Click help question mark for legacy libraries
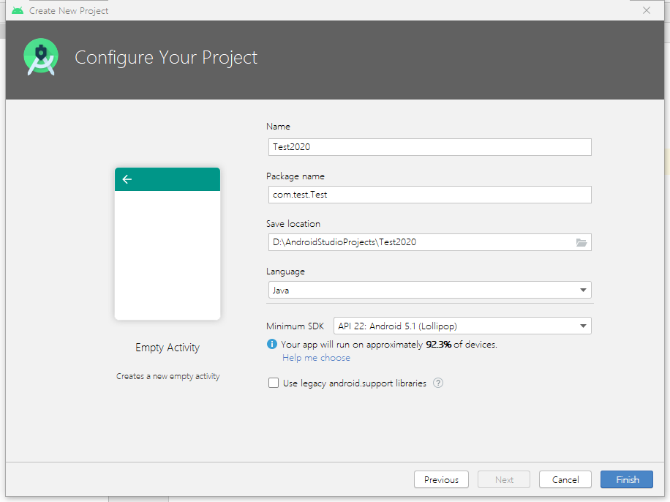Viewport: 670px width, 502px height. tap(438, 383)
